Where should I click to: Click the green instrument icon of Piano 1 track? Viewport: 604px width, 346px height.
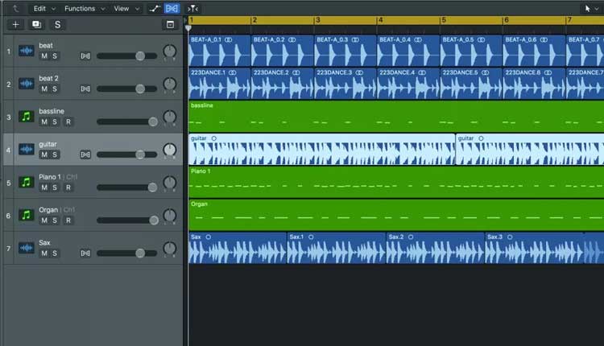point(27,182)
